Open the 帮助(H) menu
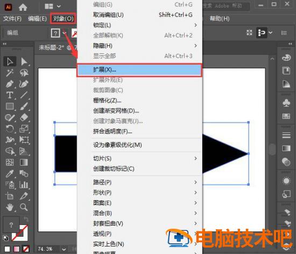Viewport: 296px width, 254px height. click(x=220, y=18)
